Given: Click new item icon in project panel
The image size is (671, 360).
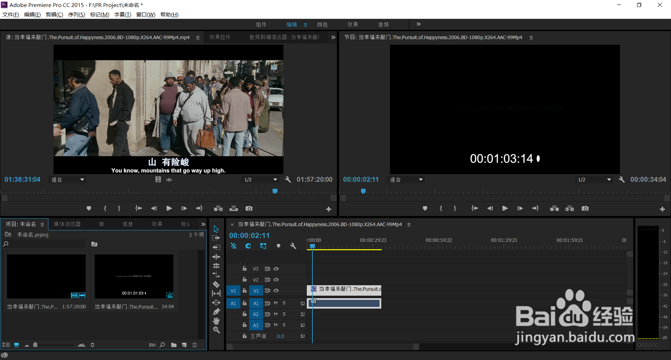Looking at the screenshot, I should [x=184, y=345].
